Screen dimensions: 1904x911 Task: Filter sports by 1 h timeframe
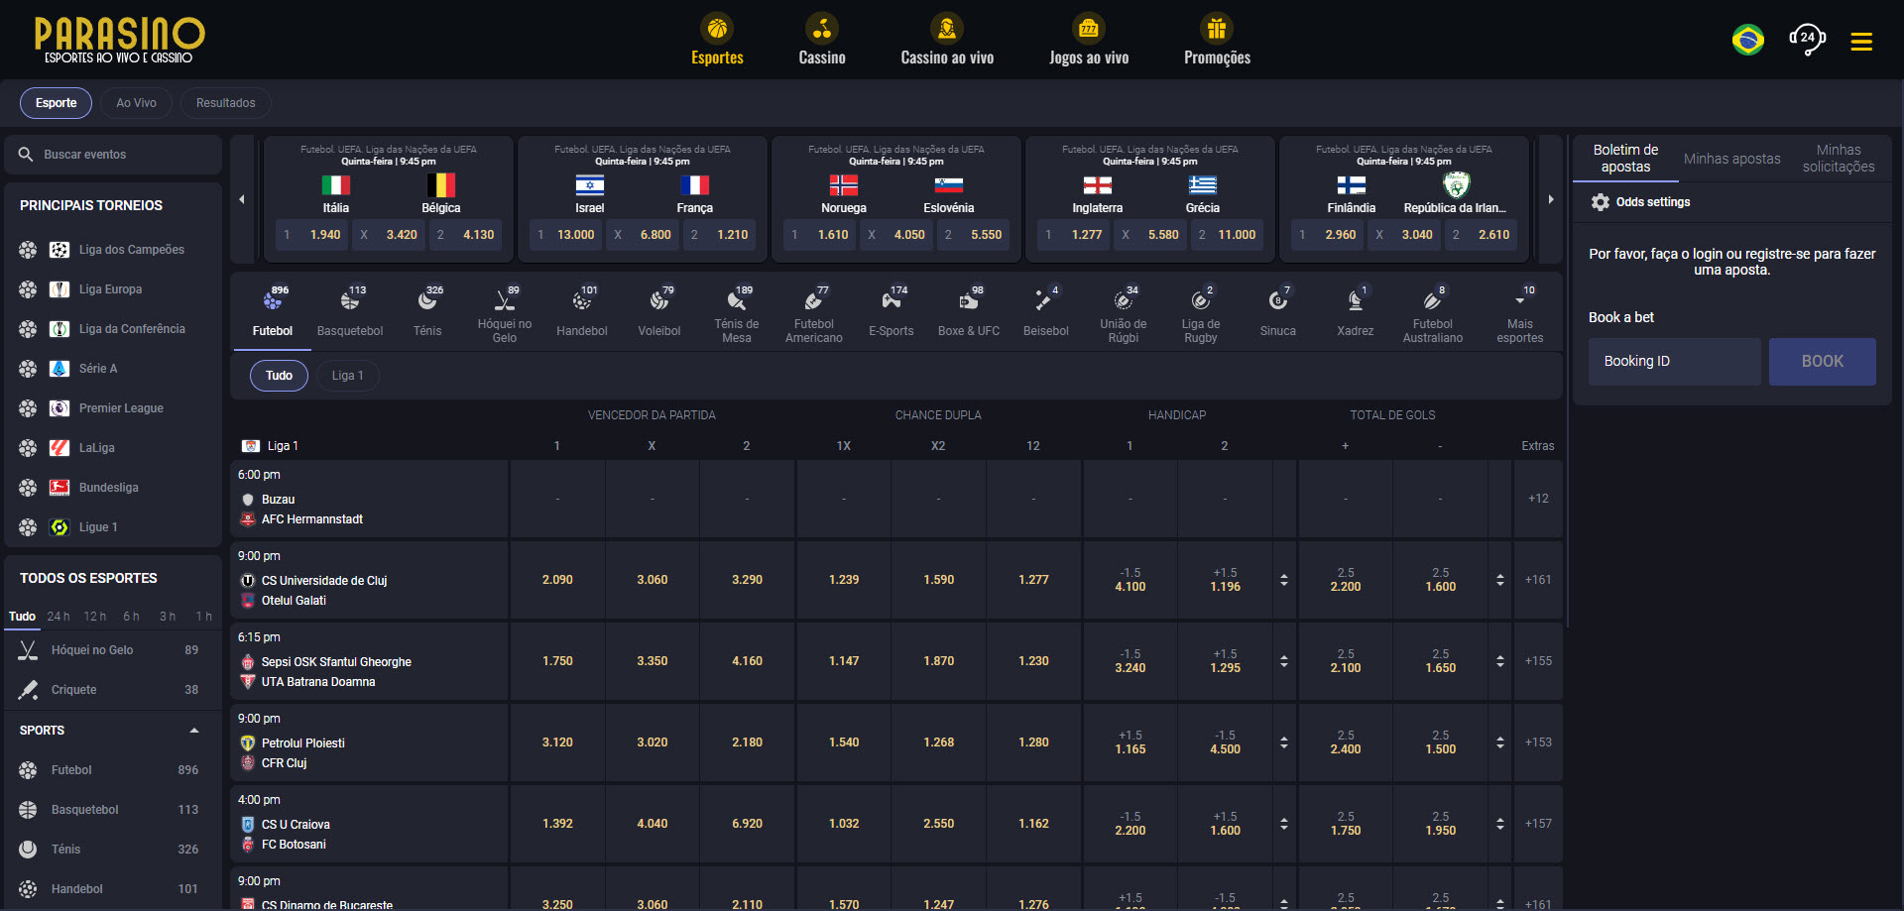click(203, 617)
